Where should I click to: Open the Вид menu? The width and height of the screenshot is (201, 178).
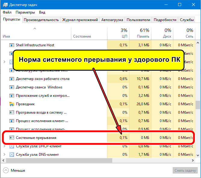(x=42, y=12)
